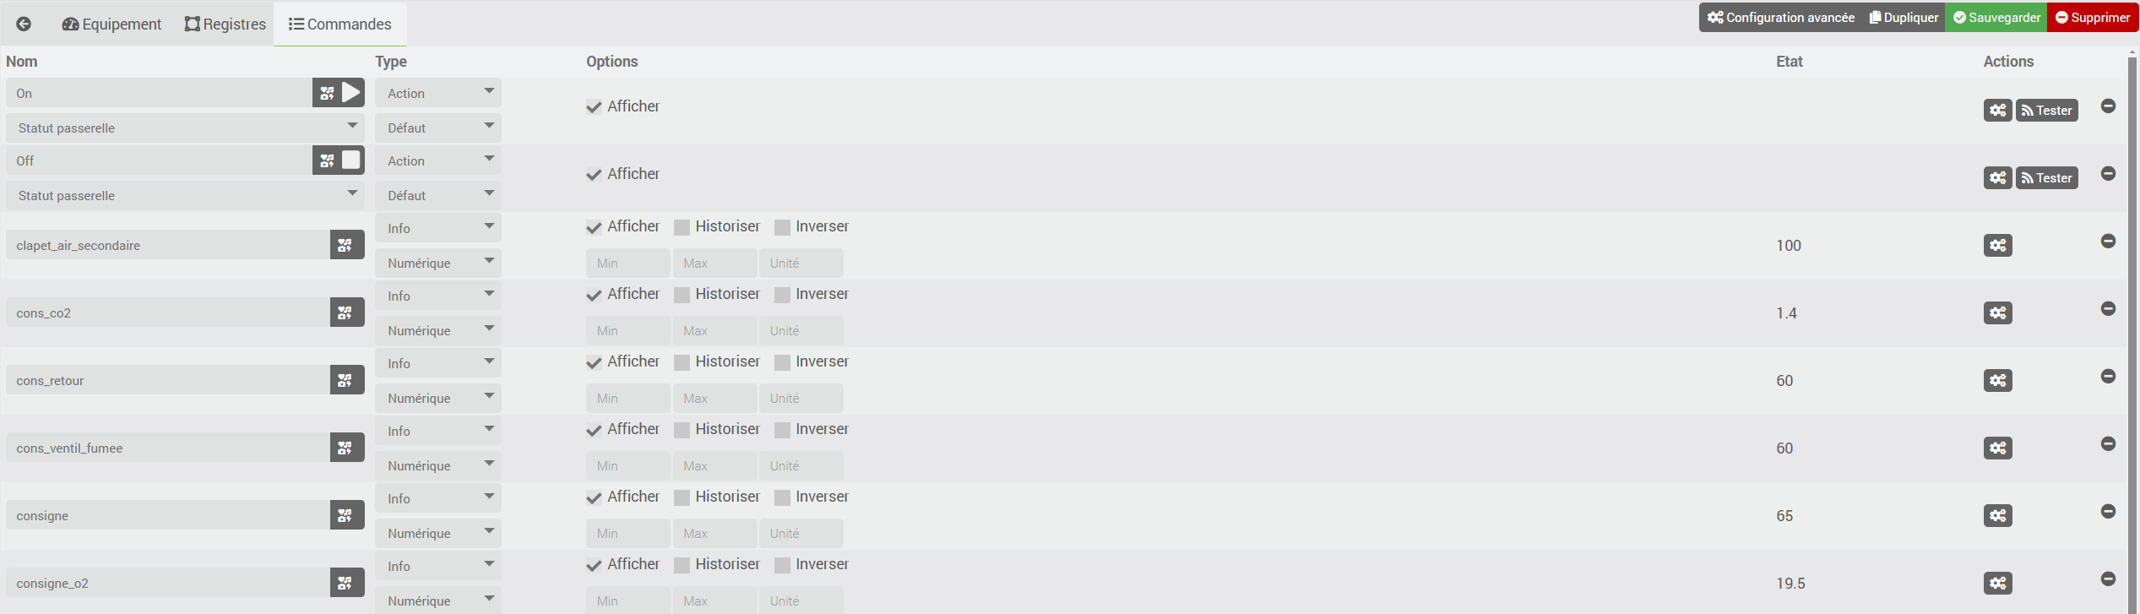Open icon picker for On command
2140x614 pixels.
[328, 93]
